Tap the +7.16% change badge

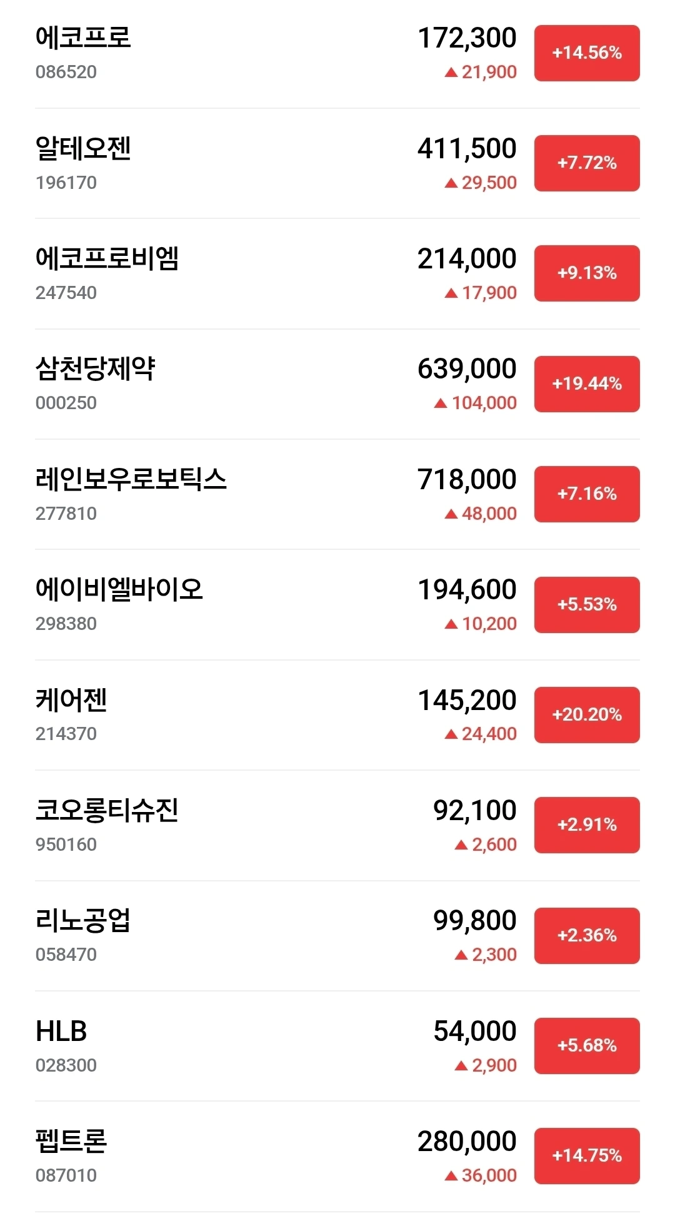(x=586, y=494)
